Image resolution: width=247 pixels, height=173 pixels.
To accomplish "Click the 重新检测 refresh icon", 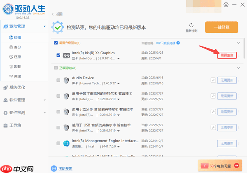I will [x=191, y=25].
